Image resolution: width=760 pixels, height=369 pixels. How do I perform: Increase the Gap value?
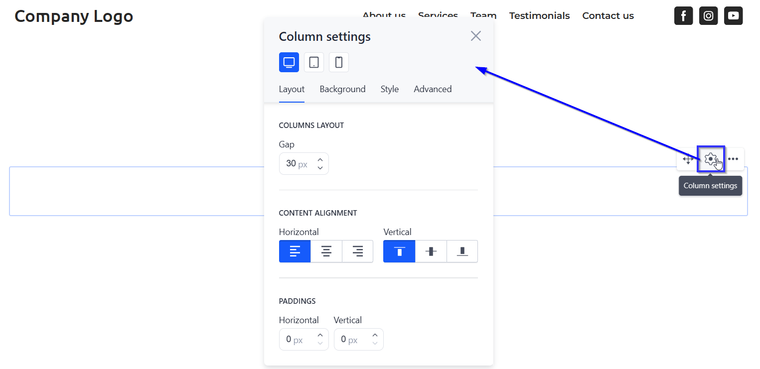point(320,160)
